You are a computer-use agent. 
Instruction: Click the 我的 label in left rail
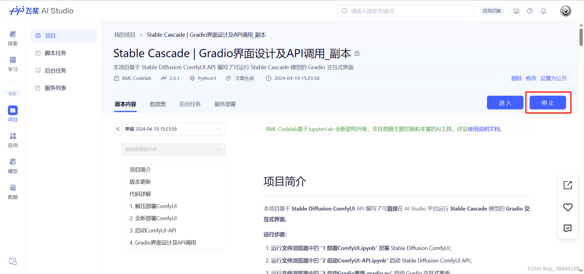(13, 94)
